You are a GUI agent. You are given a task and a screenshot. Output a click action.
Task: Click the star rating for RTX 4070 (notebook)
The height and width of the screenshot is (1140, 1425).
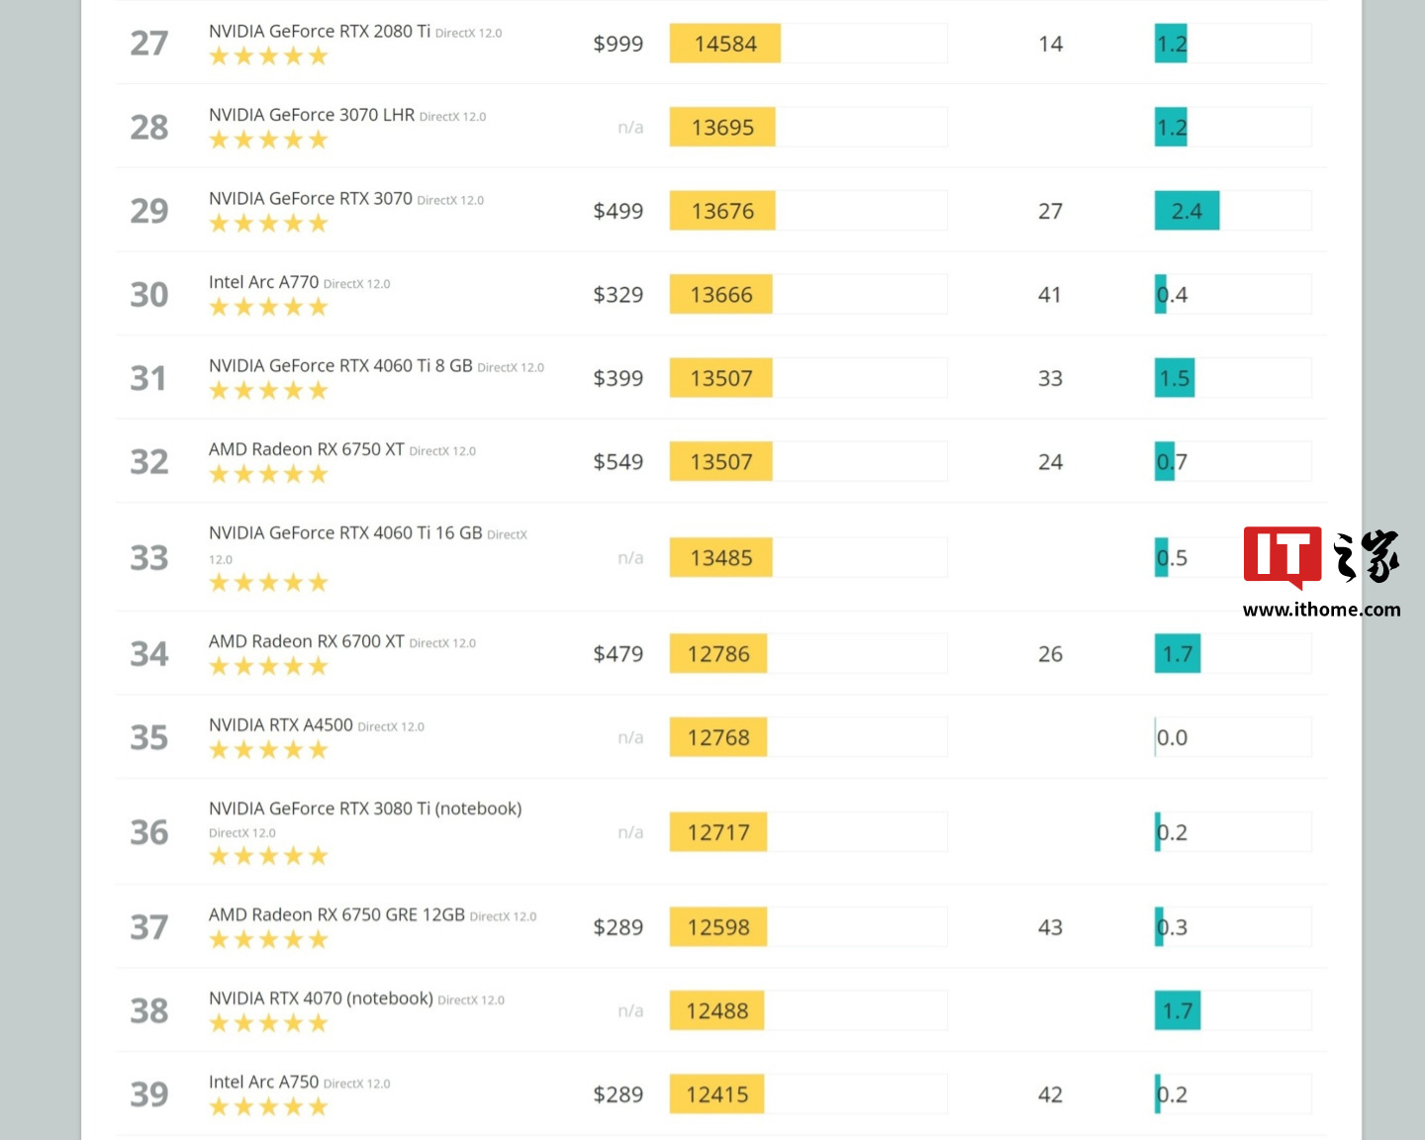click(x=268, y=1023)
